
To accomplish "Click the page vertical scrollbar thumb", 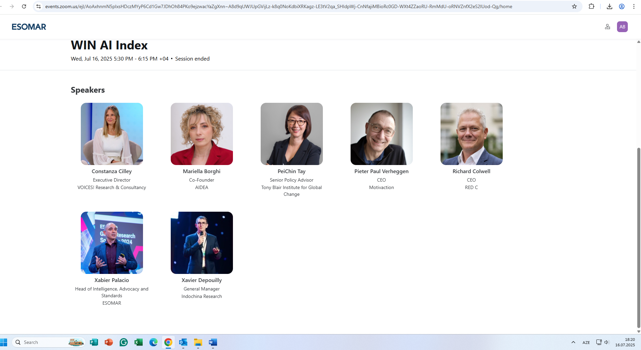I will (639, 237).
